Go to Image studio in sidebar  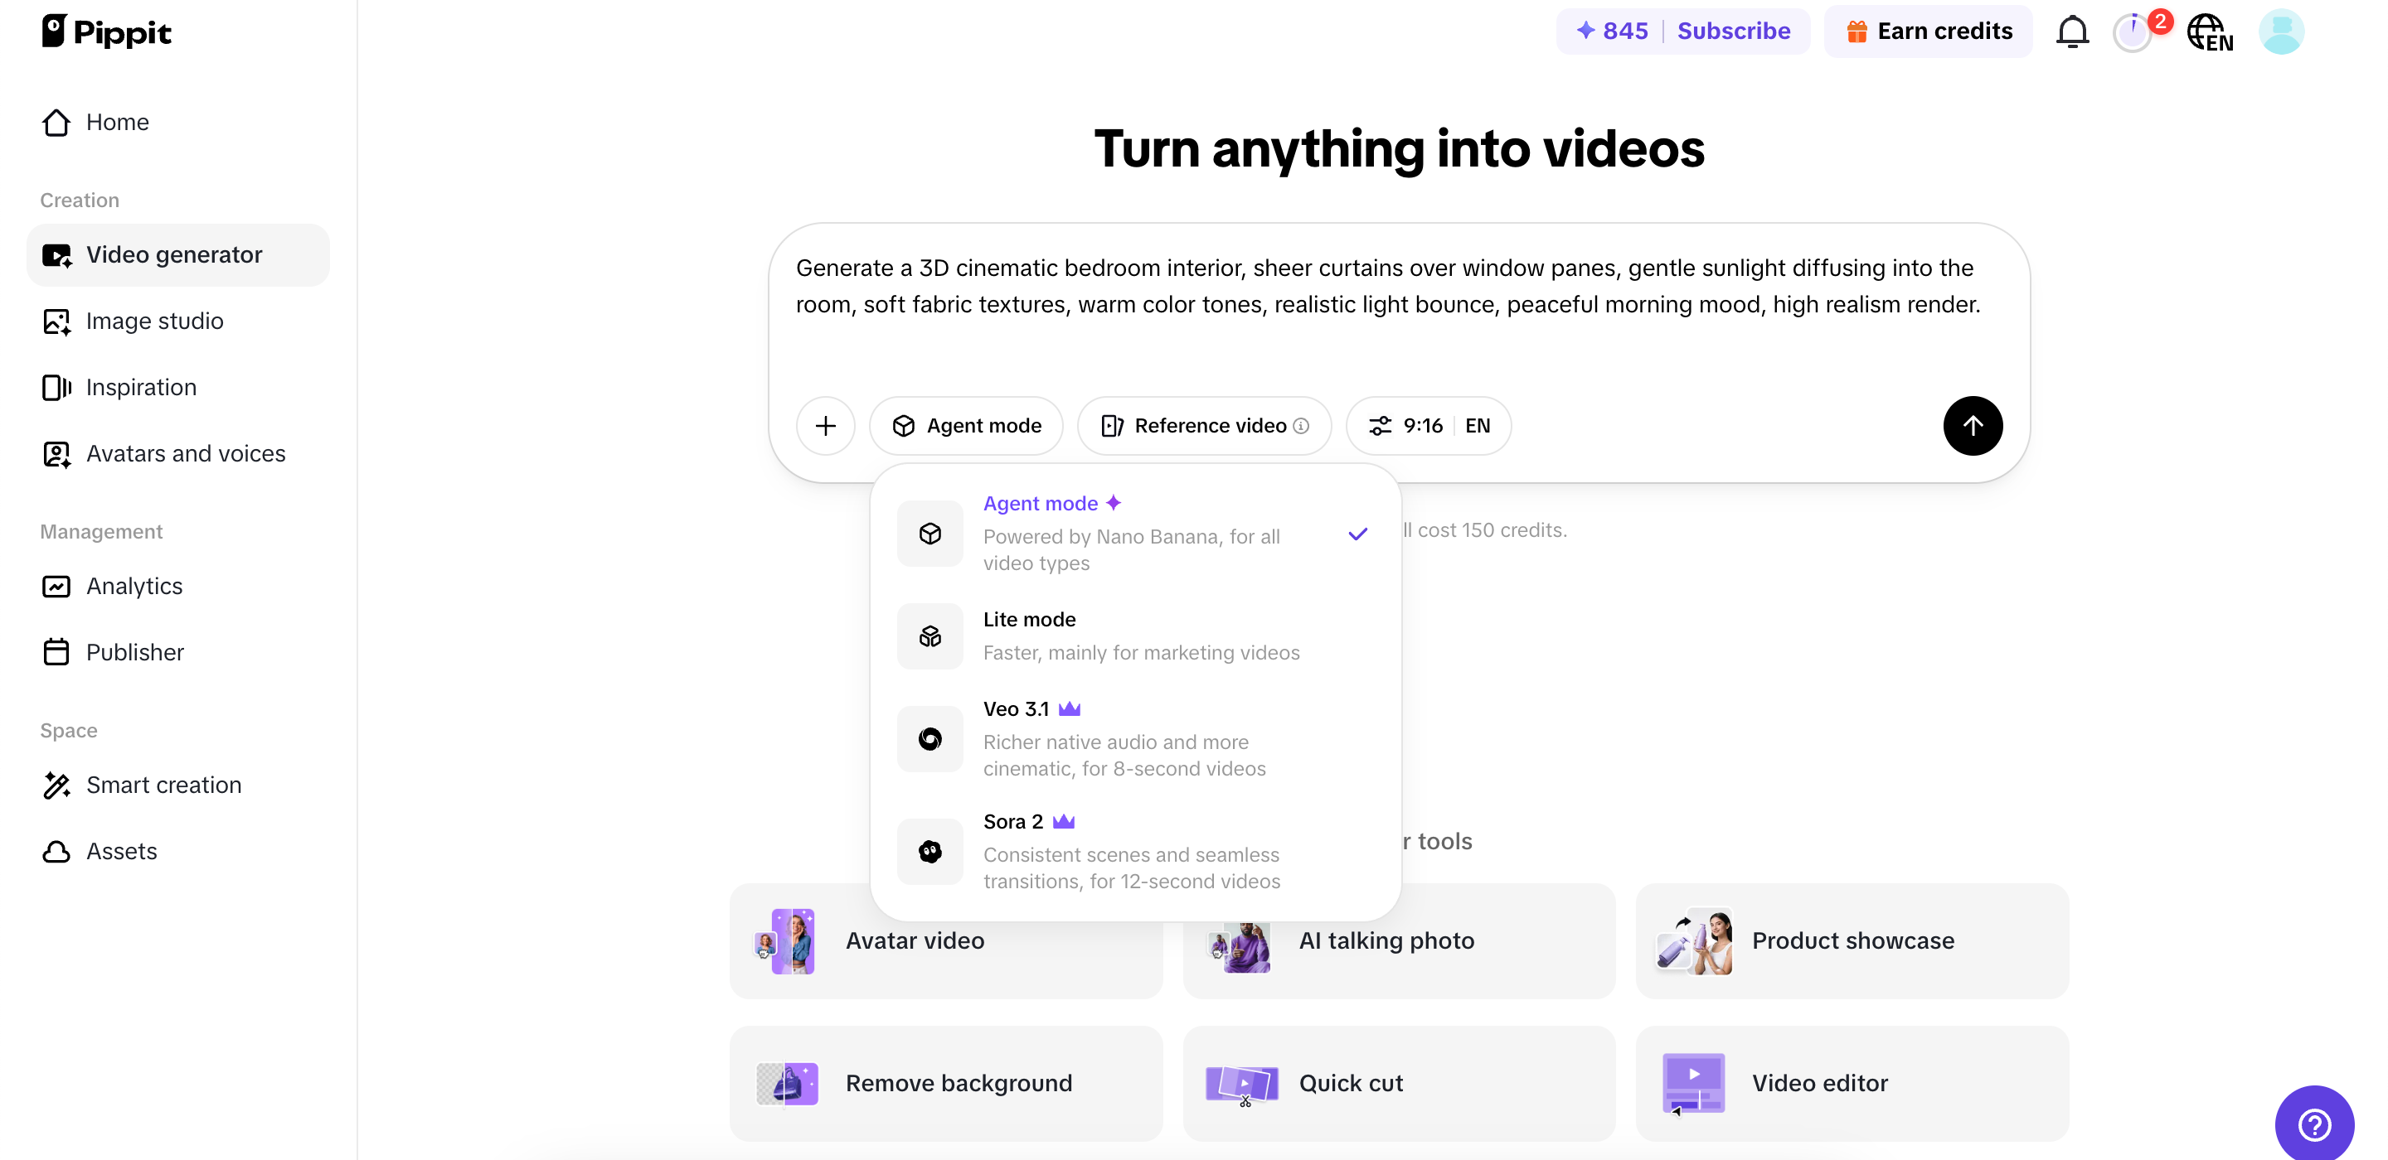coord(154,321)
